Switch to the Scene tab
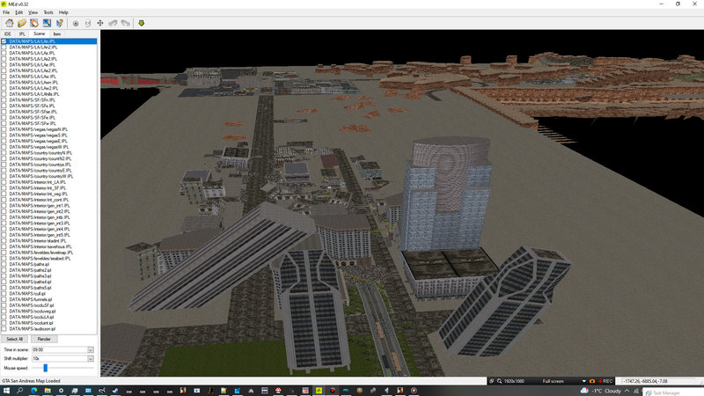 (x=39, y=33)
